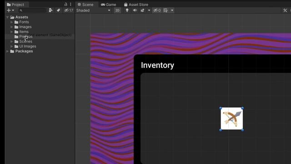
Task: Expand the Fonts folder arrow
Action: 12,22
